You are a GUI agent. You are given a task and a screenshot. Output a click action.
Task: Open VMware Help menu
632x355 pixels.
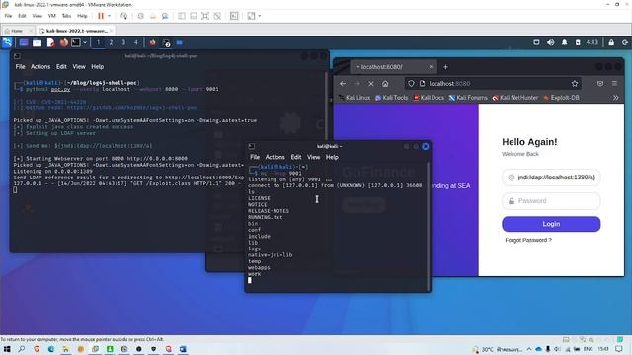click(x=82, y=16)
